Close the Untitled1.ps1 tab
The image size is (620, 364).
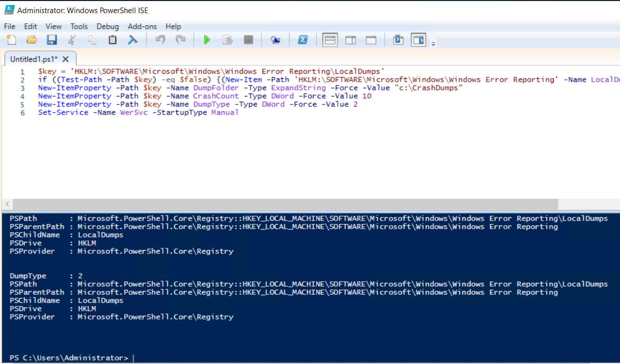coord(65,59)
